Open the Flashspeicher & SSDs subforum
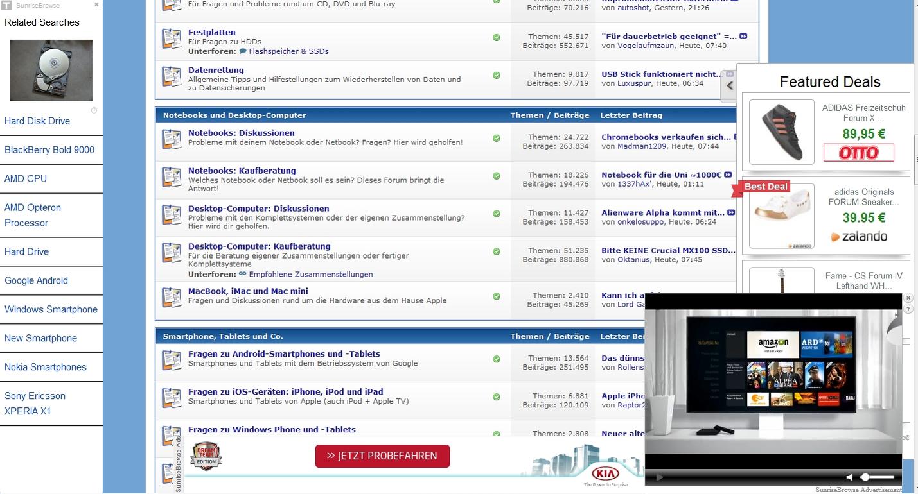Image resolution: width=918 pixels, height=494 pixels. coord(288,51)
